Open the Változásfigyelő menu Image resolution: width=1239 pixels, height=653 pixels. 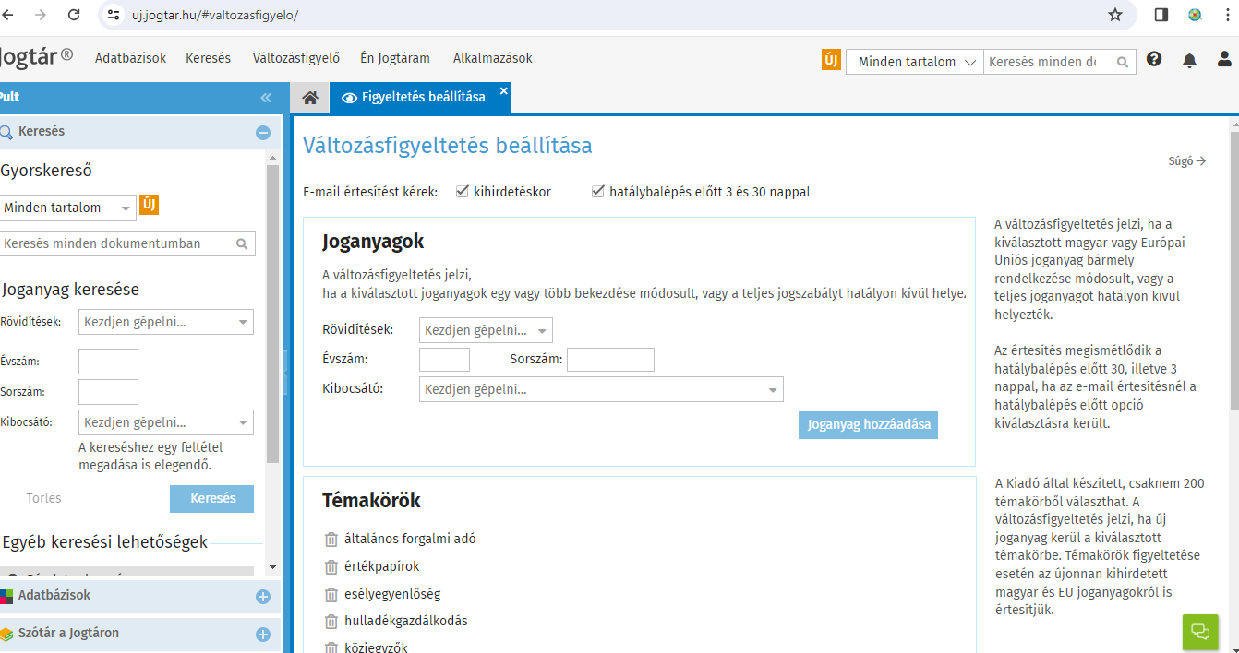(x=296, y=58)
